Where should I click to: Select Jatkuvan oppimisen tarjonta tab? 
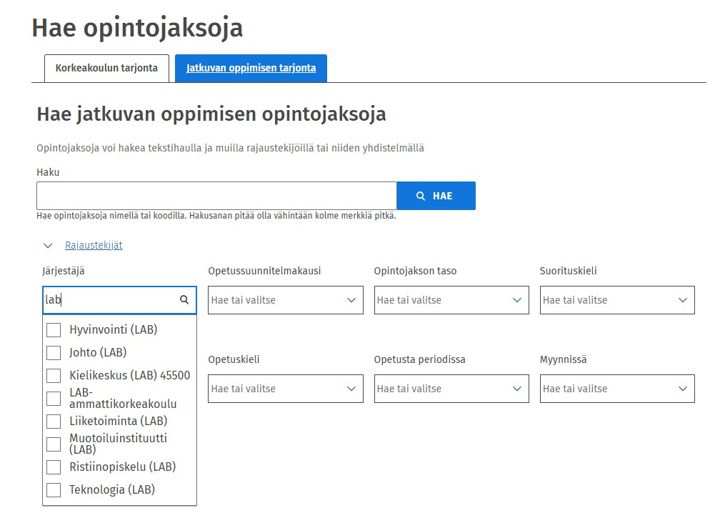pyautogui.click(x=251, y=69)
